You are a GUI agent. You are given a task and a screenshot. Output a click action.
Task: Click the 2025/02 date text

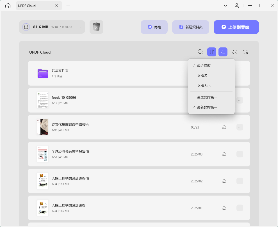tap(197, 181)
